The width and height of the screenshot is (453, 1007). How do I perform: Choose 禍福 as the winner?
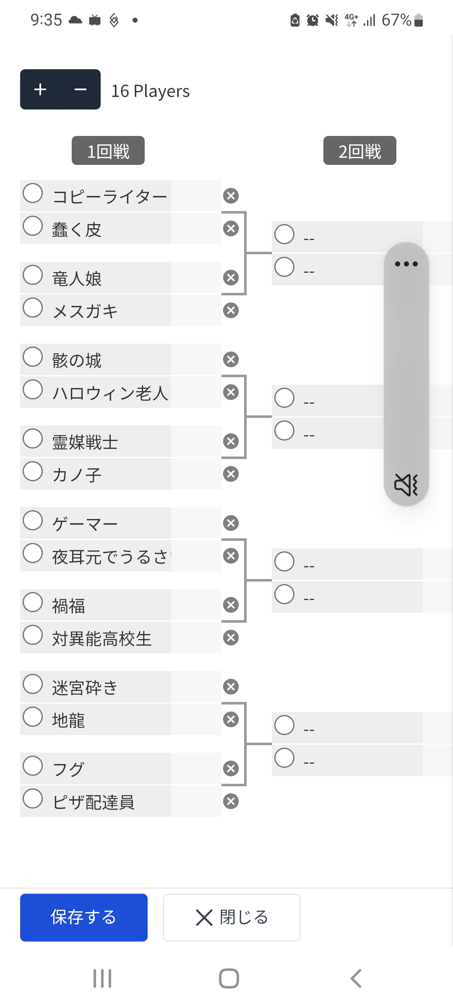coord(33,603)
